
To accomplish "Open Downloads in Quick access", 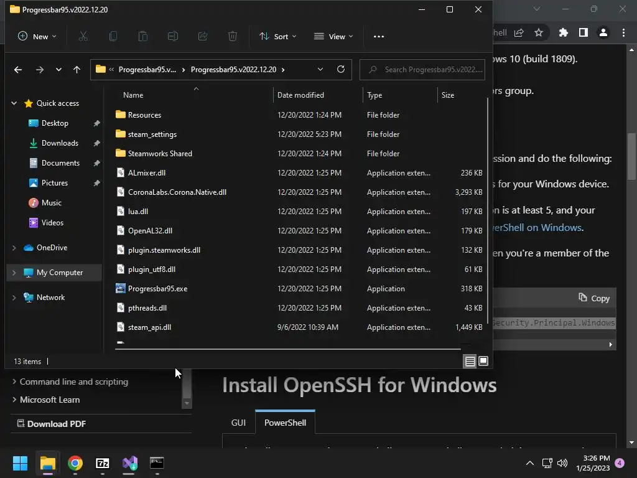I will tap(60, 143).
